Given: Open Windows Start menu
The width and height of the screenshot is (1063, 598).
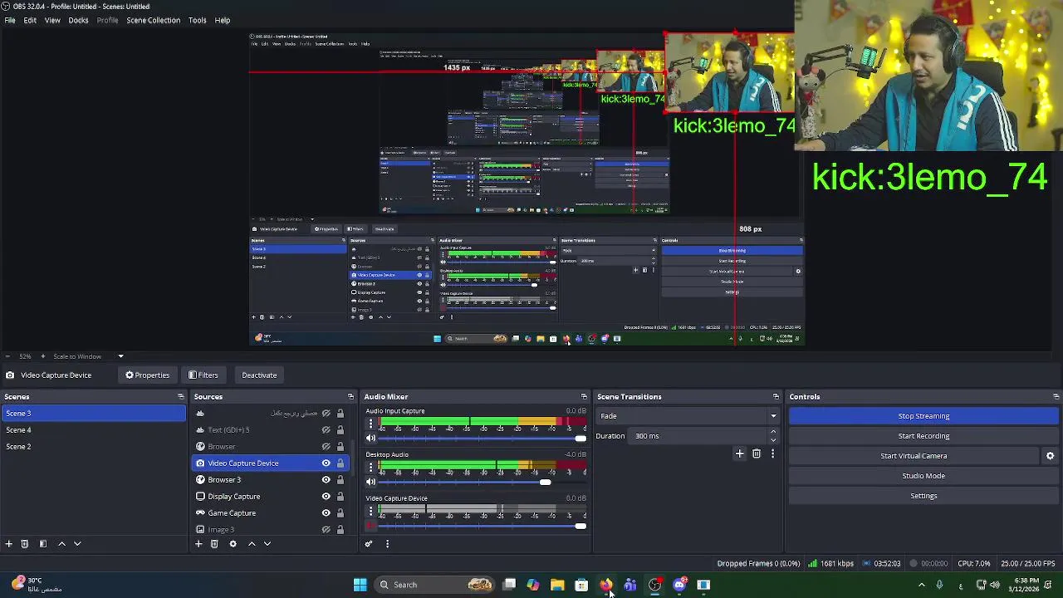Looking at the screenshot, I should click(x=360, y=585).
